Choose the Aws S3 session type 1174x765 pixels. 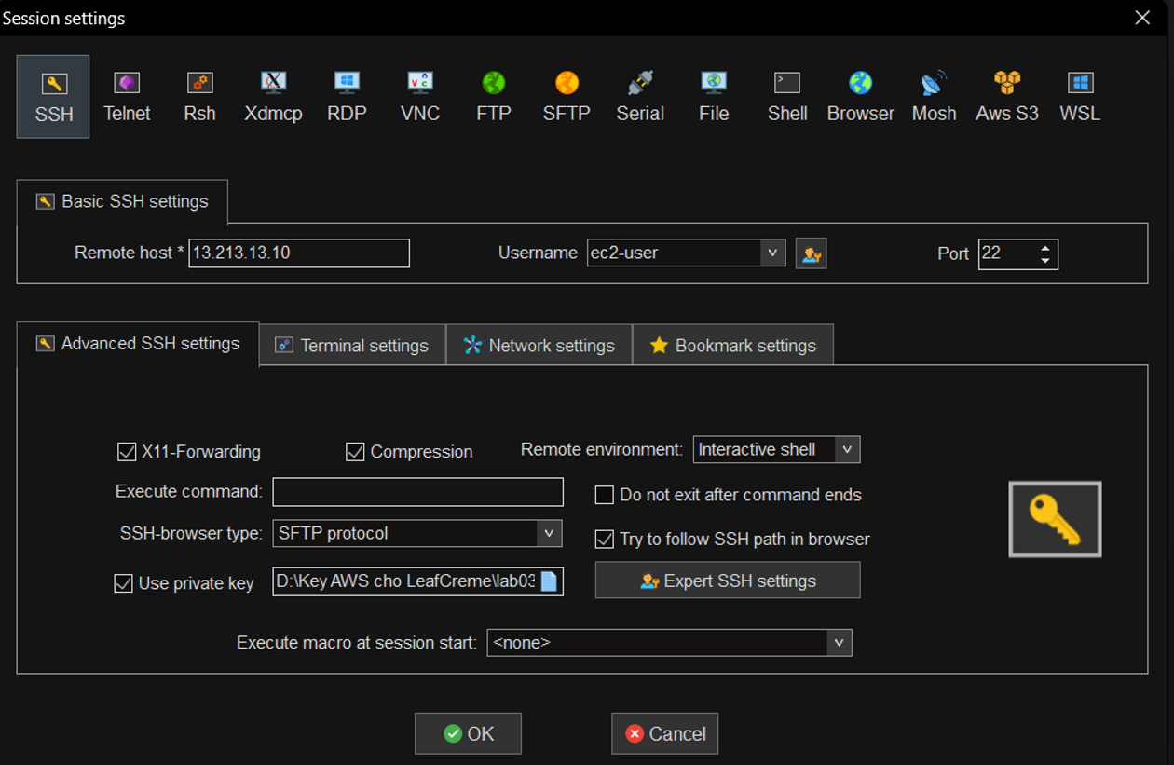[x=1007, y=97]
